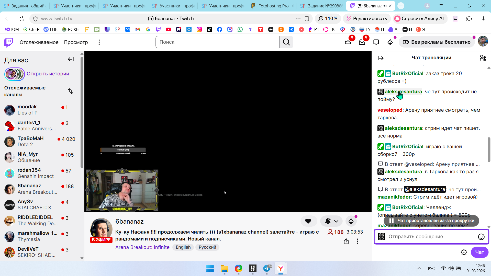This screenshot has height=276, width=491.
Task: Open the whispers speech bubble icon
Action: point(376,42)
